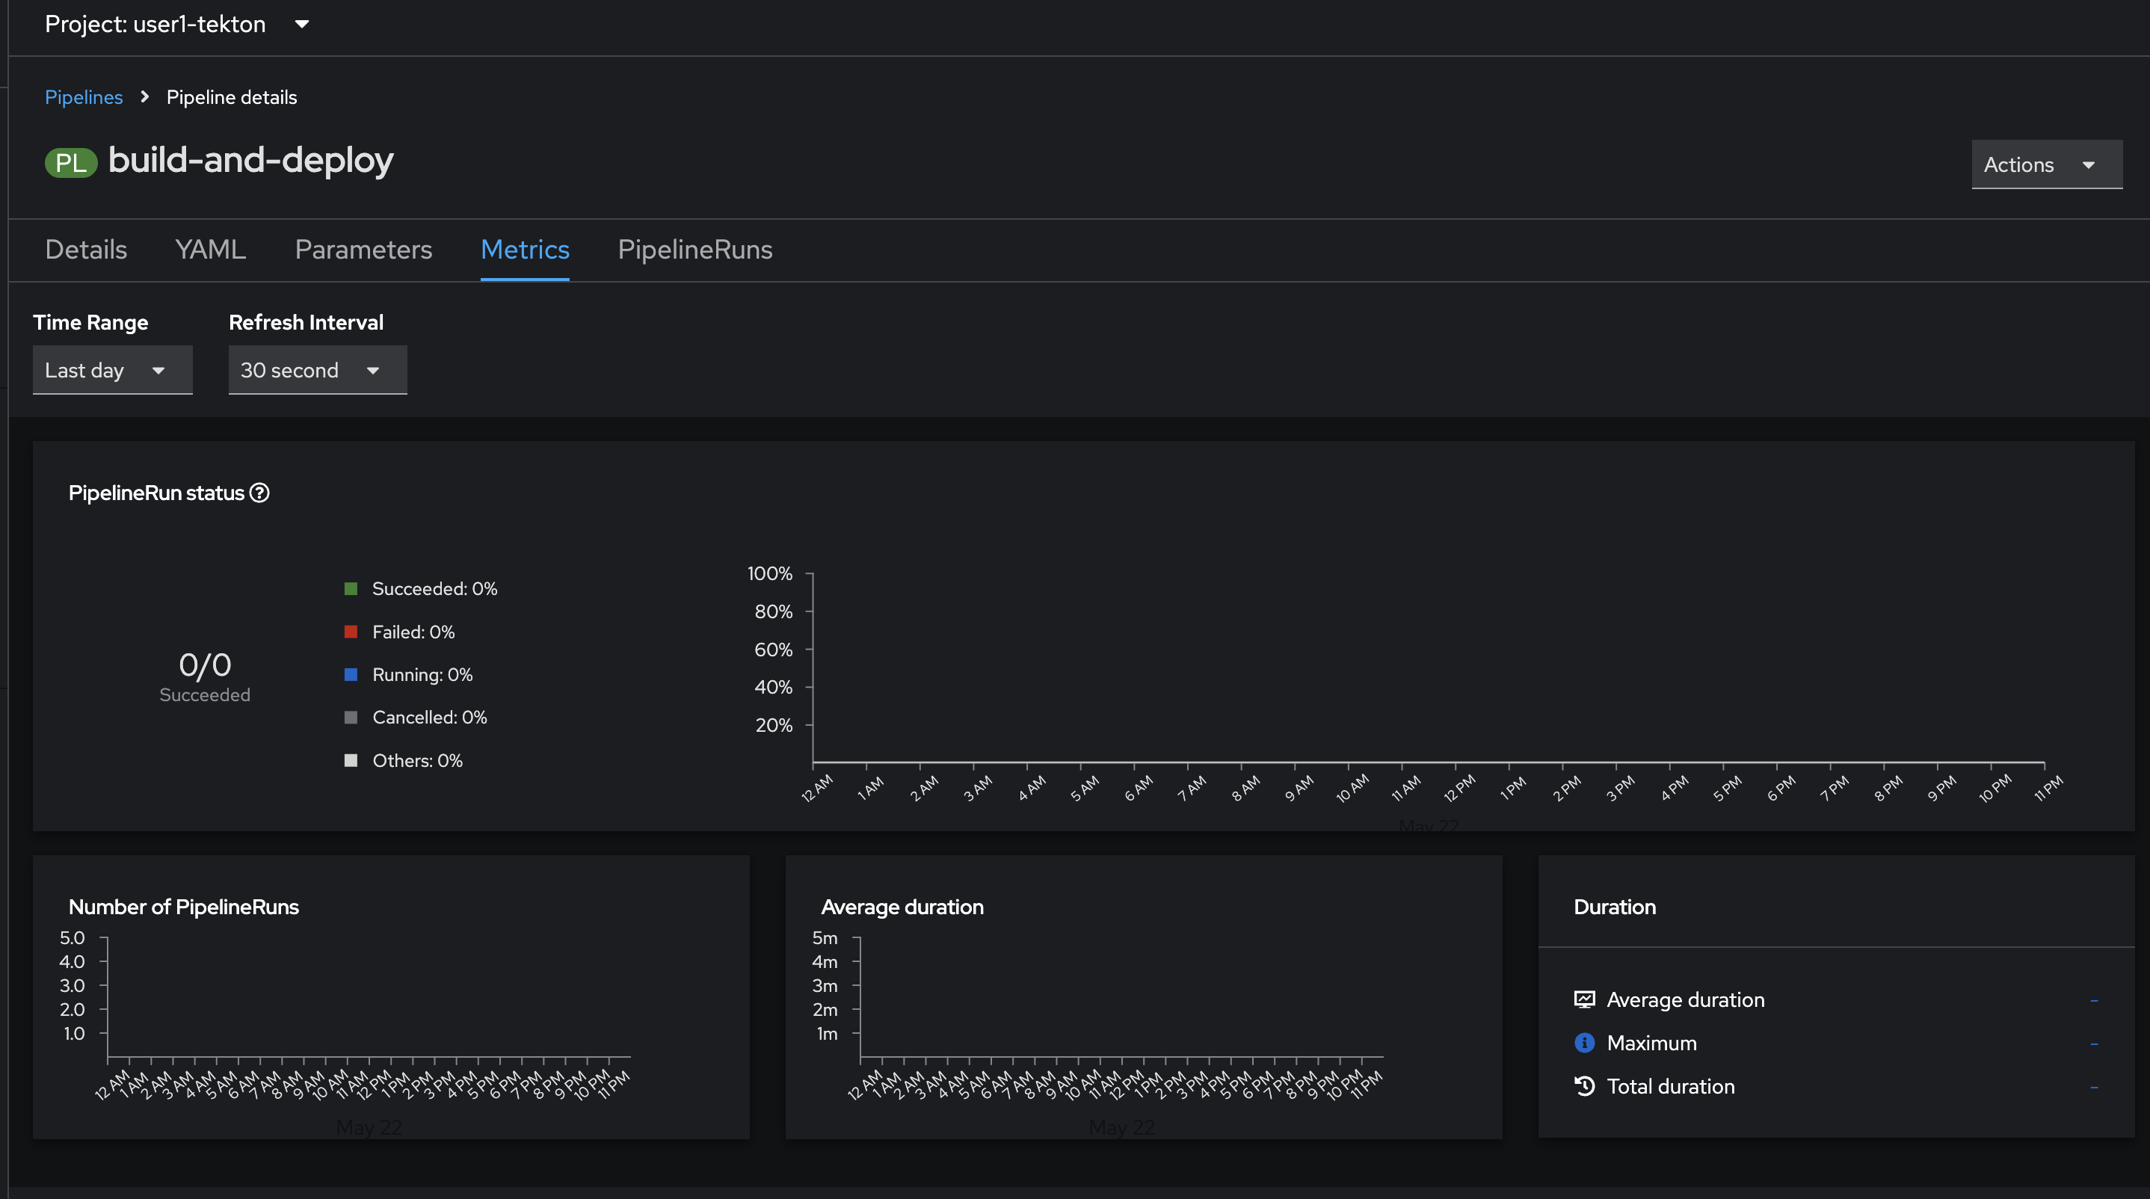
Task: Click the Pipeline details breadcrumb text
Action: [x=232, y=96]
